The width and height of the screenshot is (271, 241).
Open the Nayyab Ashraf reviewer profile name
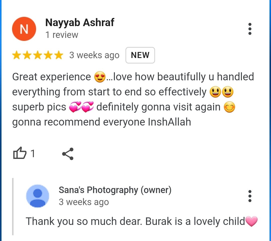click(x=80, y=23)
